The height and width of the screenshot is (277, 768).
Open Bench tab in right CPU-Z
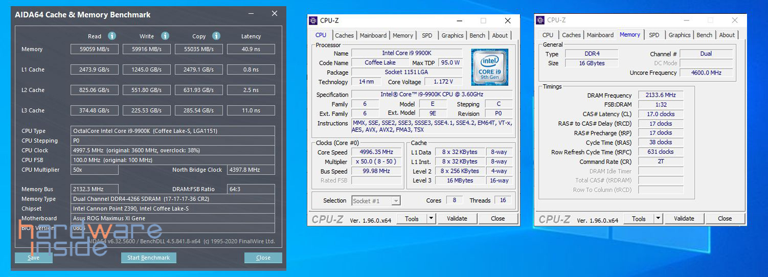point(705,35)
